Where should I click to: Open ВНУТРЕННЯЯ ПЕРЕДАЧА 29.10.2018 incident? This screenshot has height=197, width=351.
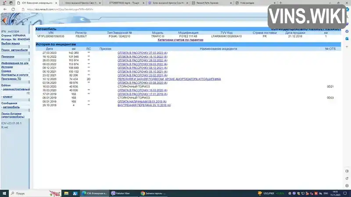(144, 105)
